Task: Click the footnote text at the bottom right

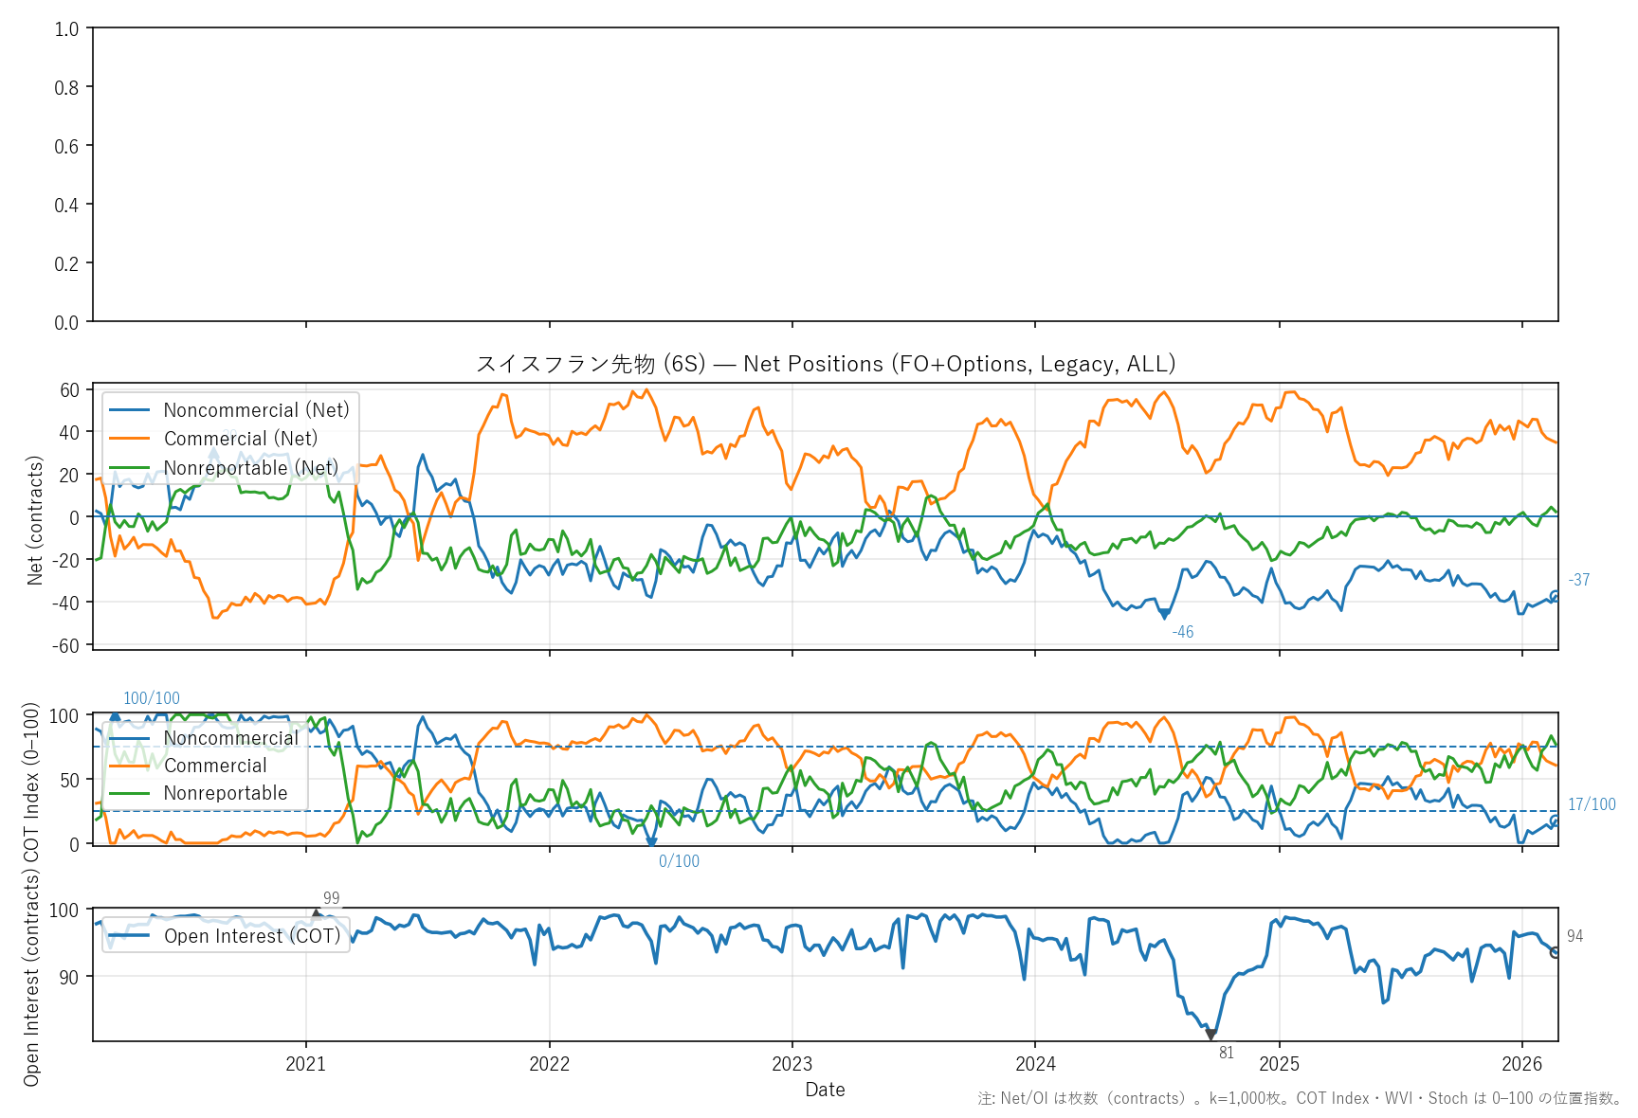Action: point(1300,1099)
